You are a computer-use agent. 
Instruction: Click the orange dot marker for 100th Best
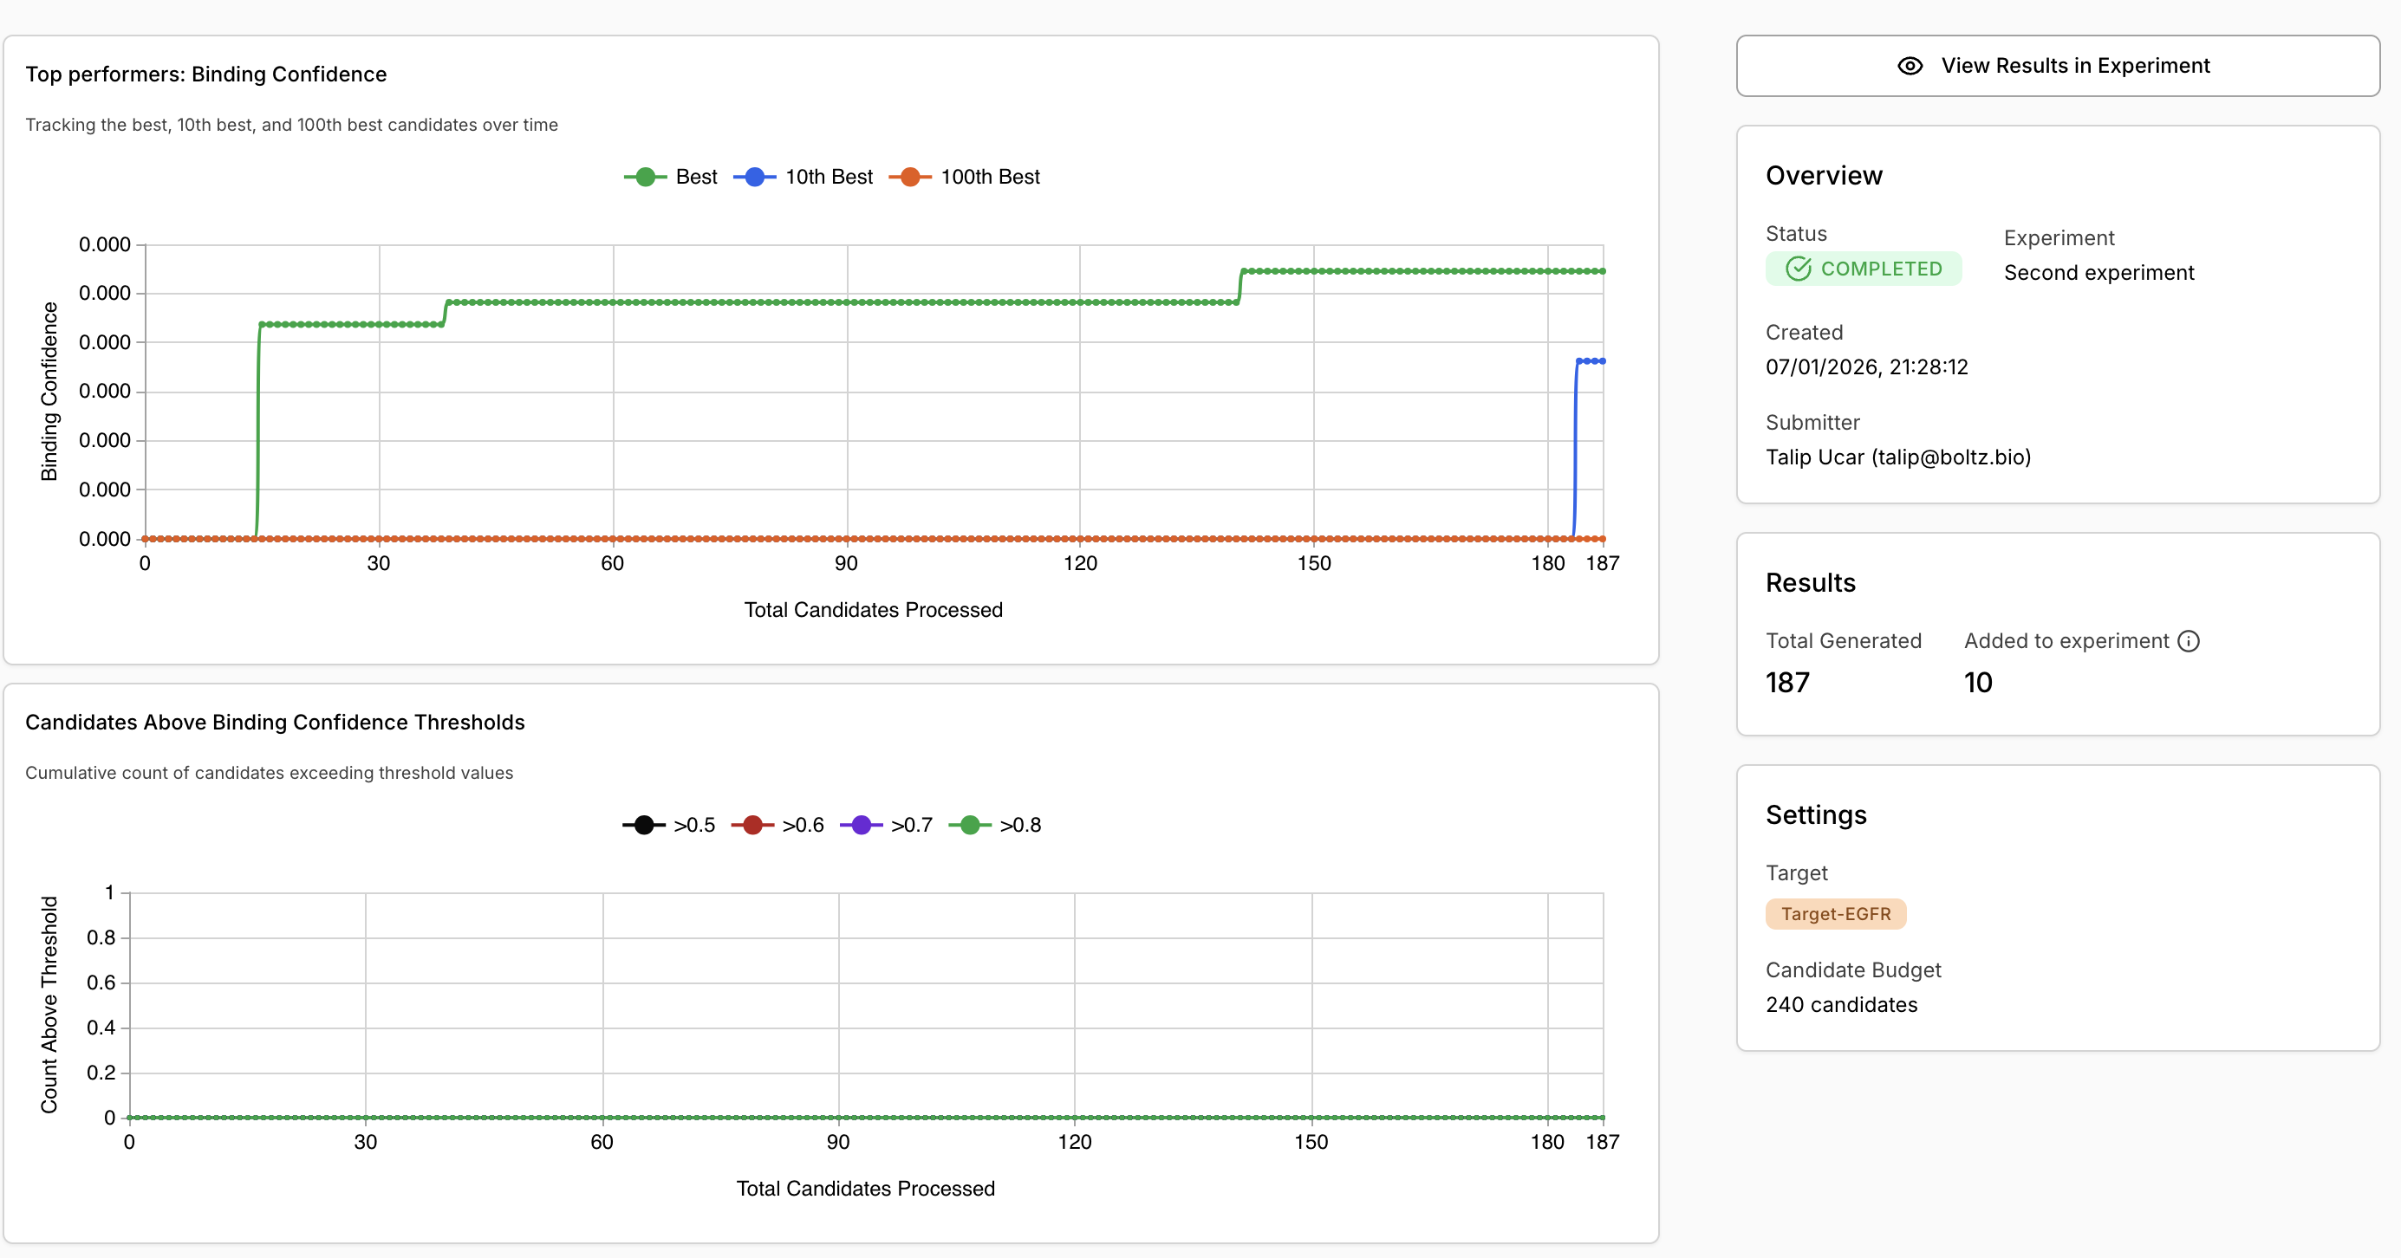[910, 176]
